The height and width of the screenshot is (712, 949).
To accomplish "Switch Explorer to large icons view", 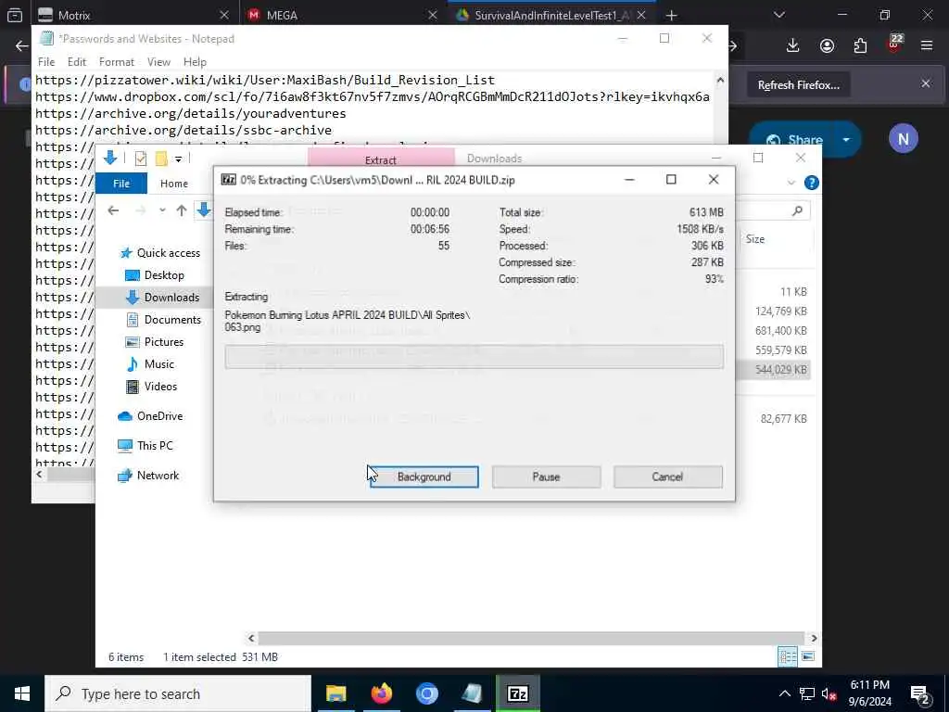I will [808, 656].
